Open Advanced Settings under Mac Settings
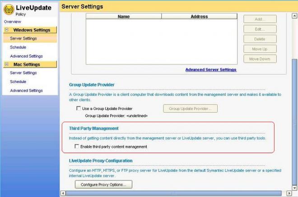 point(26,91)
